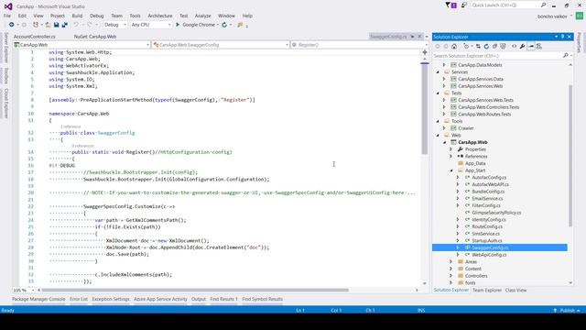Open the Package Manager Console tab
This screenshot has height=330, width=586.
[x=38, y=300]
